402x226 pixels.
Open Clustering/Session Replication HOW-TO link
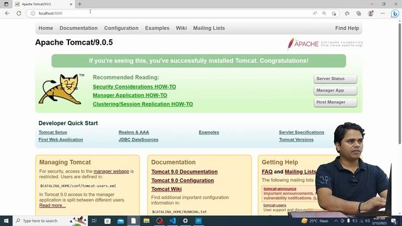point(143,104)
